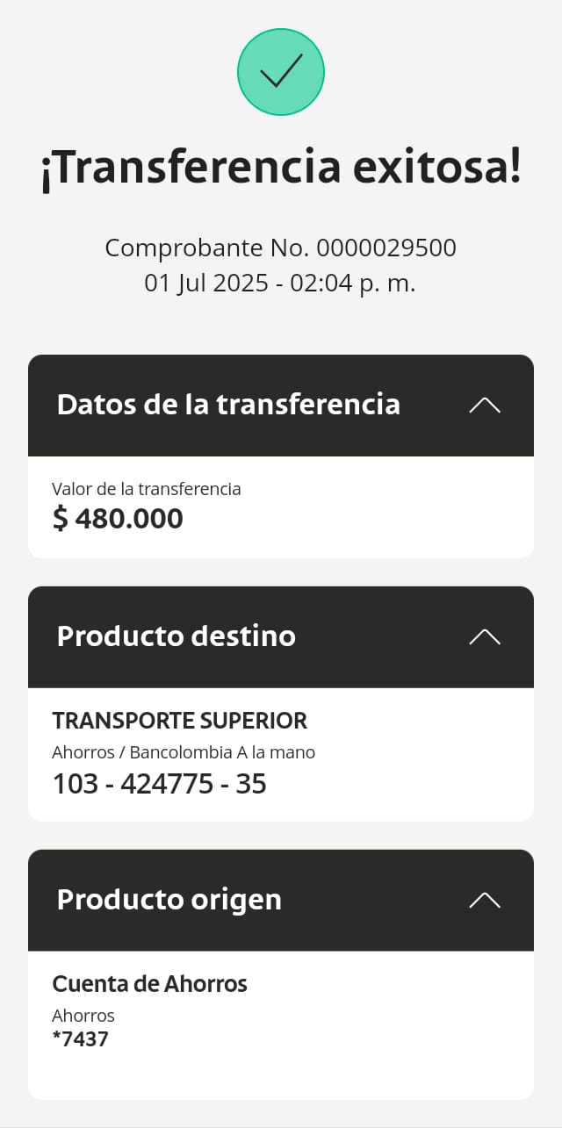The width and height of the screenshot is (562, 1128).
Task: Click the dollar sign before 480.000
Action: coord(60,519)
